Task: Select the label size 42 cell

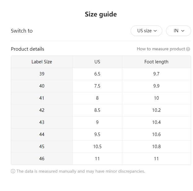Action: [x=42, y=110]
